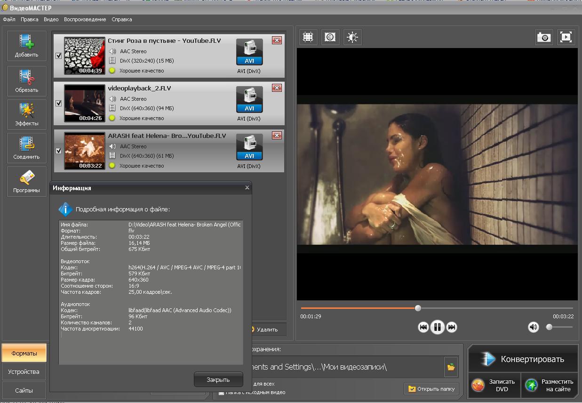Click the film-reel effects icon above preview
Viewport: 582px width, 403px height.
pyautogui.click(x=330, y=37)
